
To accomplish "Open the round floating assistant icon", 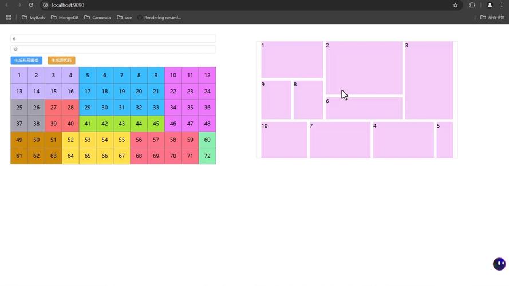I will (x=499, y=264).
